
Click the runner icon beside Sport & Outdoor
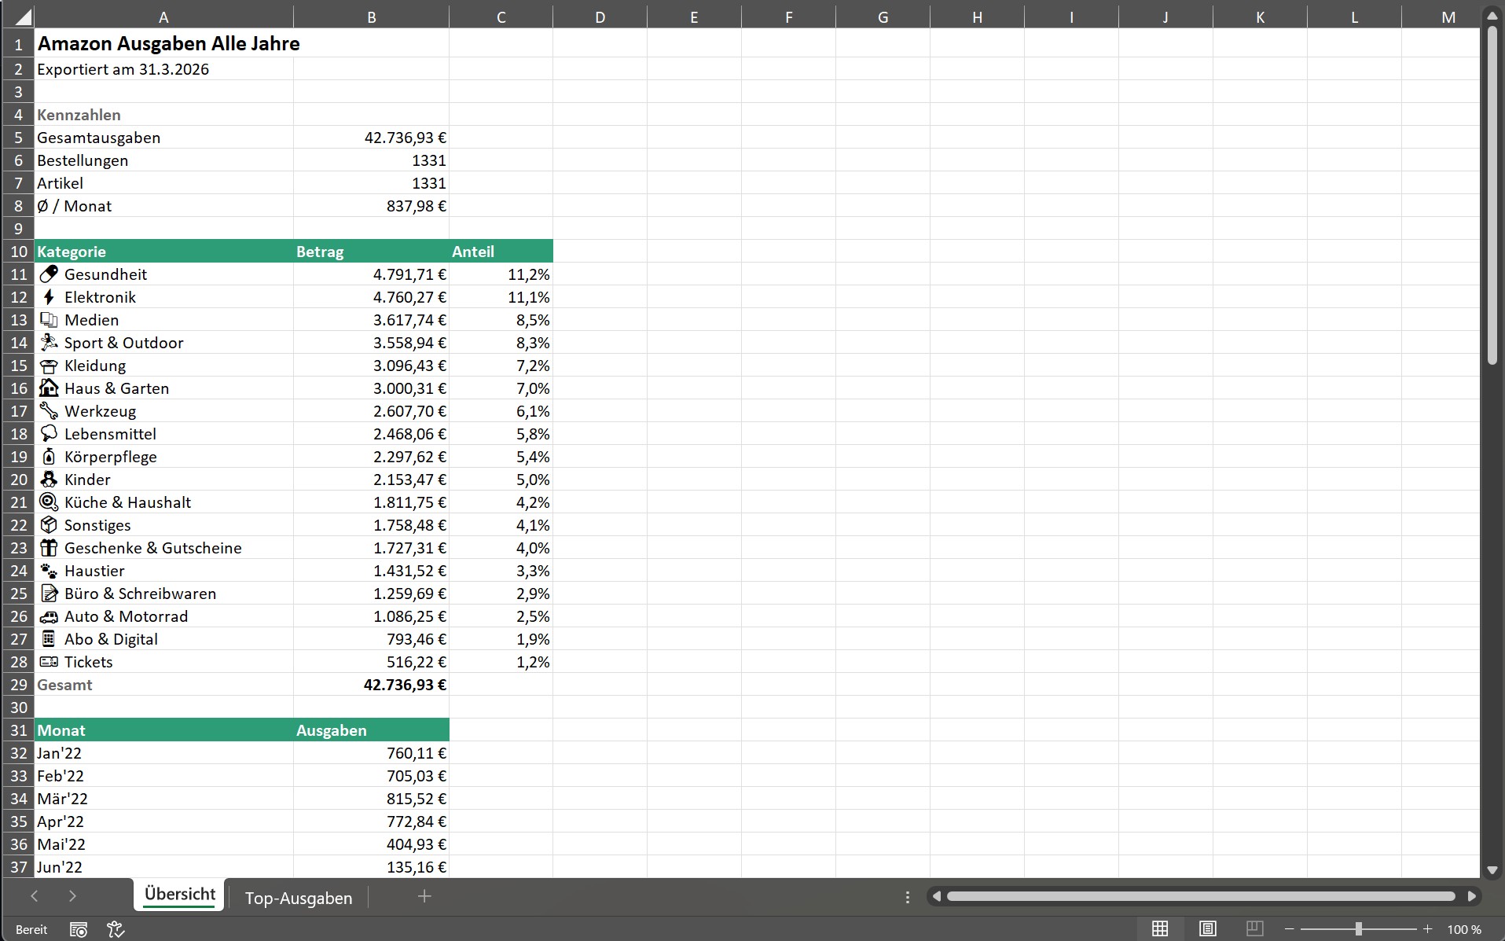[x=49, y=342]
